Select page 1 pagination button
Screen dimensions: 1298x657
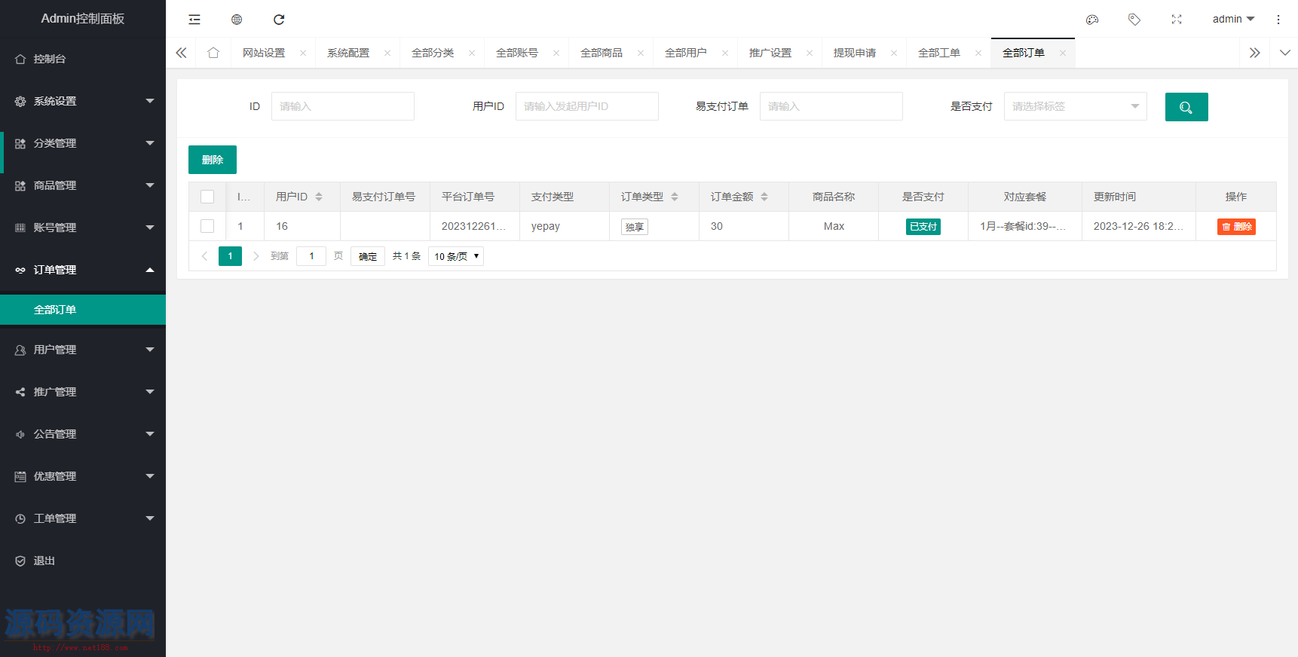[231, 256]
